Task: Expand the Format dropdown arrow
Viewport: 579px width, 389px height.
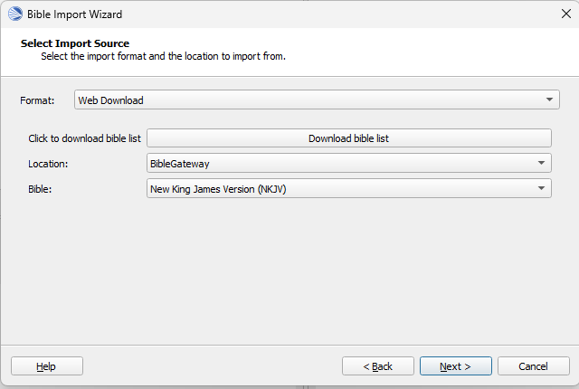Action: coord(549,100)
